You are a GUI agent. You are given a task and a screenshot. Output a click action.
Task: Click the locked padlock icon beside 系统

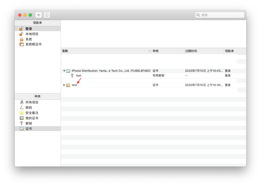pyautogui.click(x=21, y=39)
